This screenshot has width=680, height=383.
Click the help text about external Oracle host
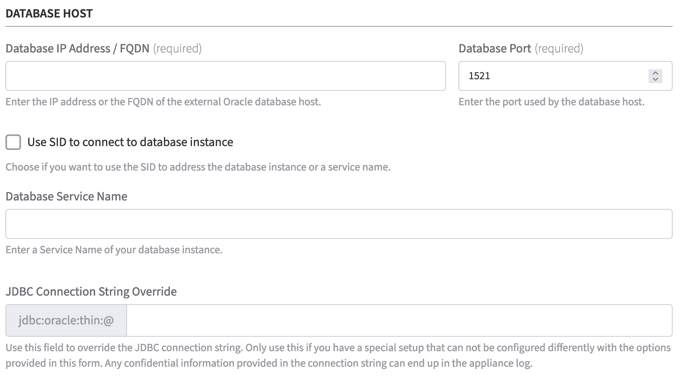(163, 102)
